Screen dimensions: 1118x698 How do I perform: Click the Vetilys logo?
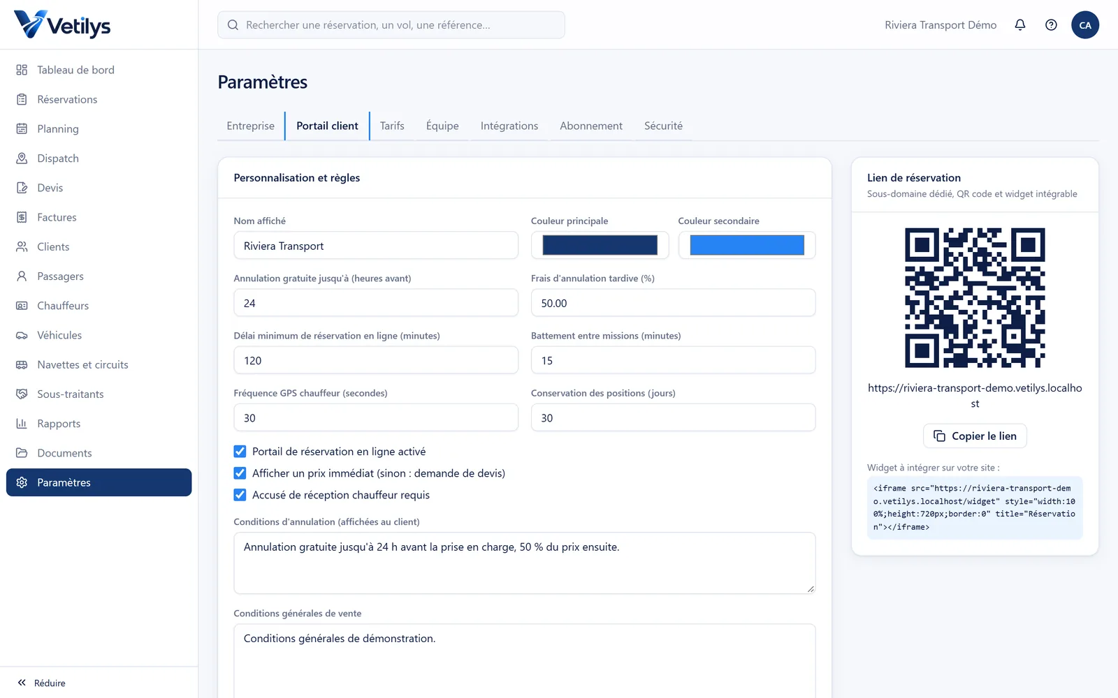click(62, 25)
